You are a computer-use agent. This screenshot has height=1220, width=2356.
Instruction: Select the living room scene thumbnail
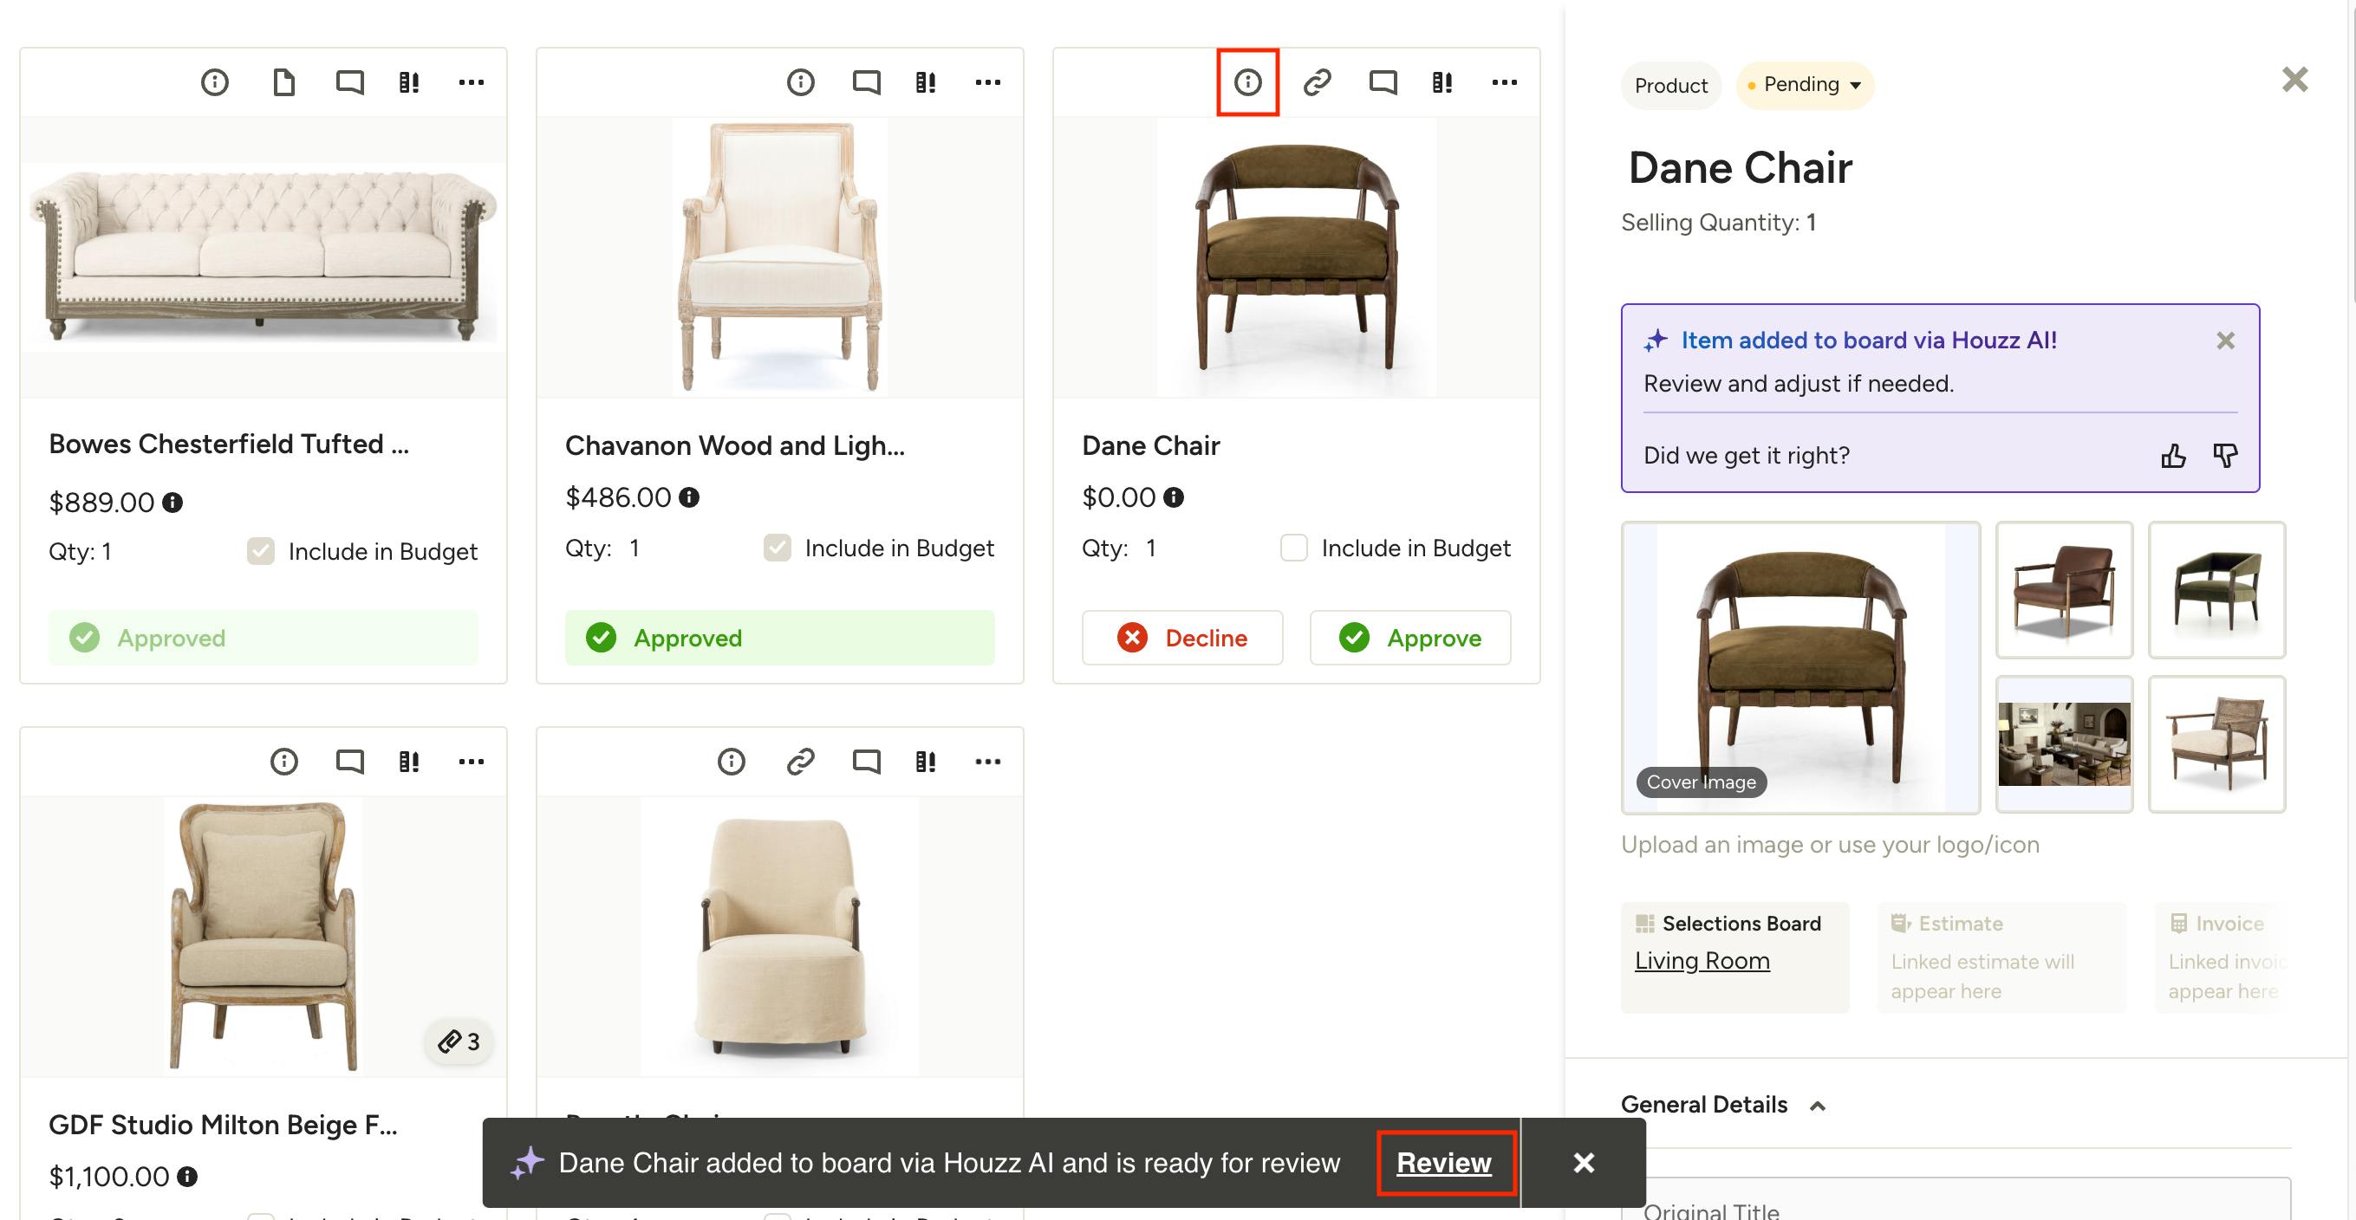pos(2063,743)
